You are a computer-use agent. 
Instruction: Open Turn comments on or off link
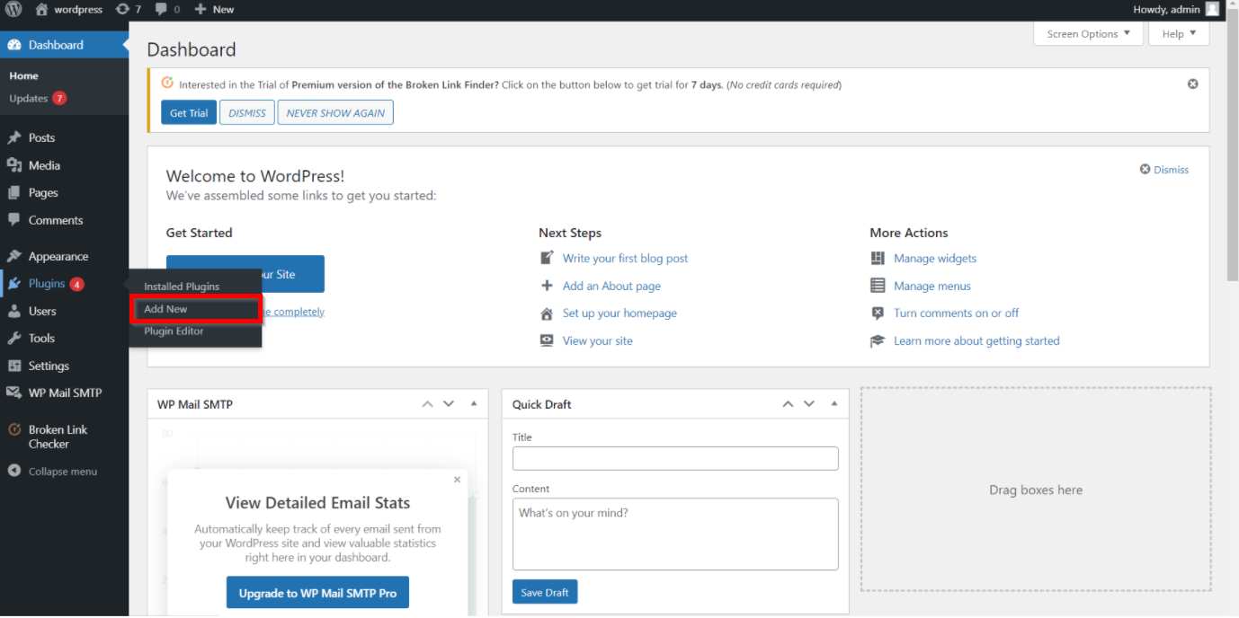coord(957,313)
